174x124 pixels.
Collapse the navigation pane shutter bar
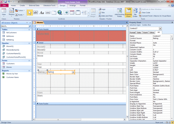[x=30, y=23]
